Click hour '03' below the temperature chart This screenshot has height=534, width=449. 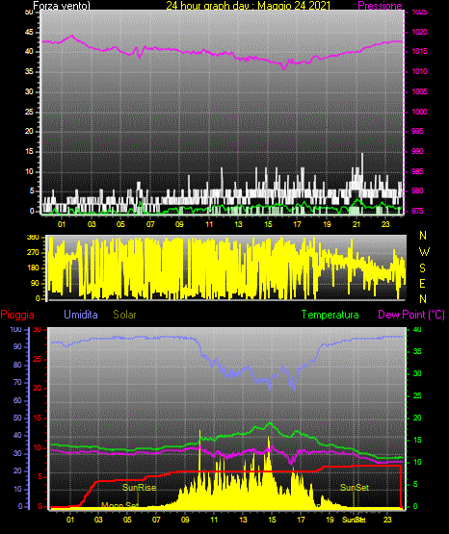98,520
